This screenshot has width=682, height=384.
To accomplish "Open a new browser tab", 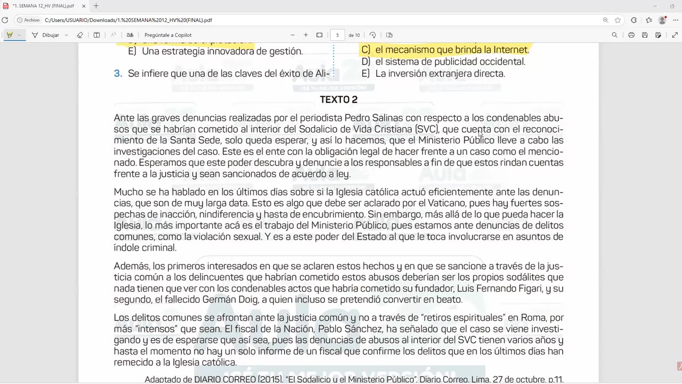I will (96, 6).
